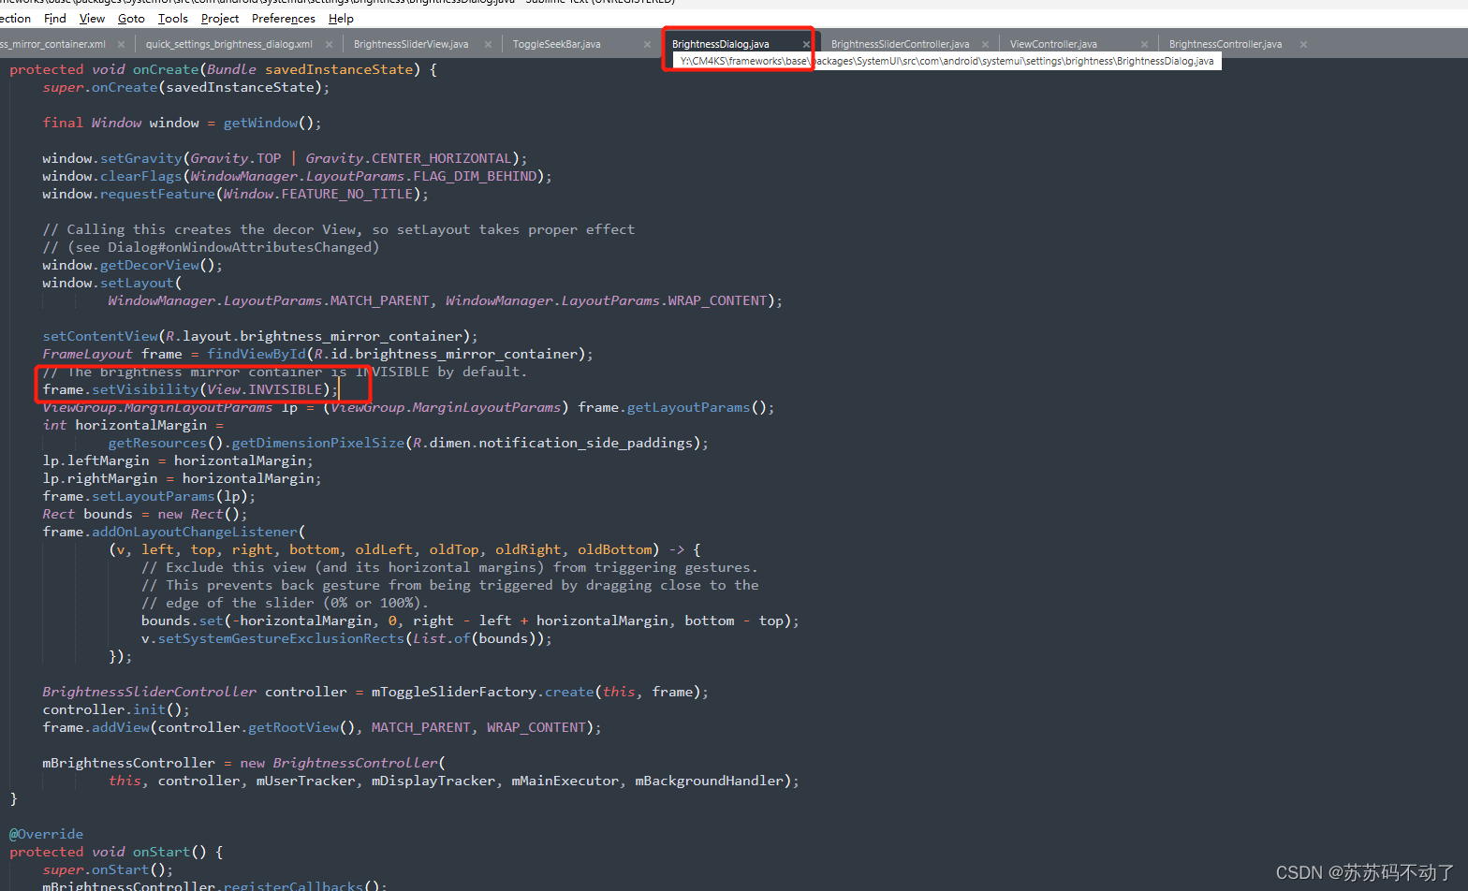This screenshot has height=891, width=1468.
Task: Click 'findViewById' in FrameLayout line
Action: pos(257,354)
